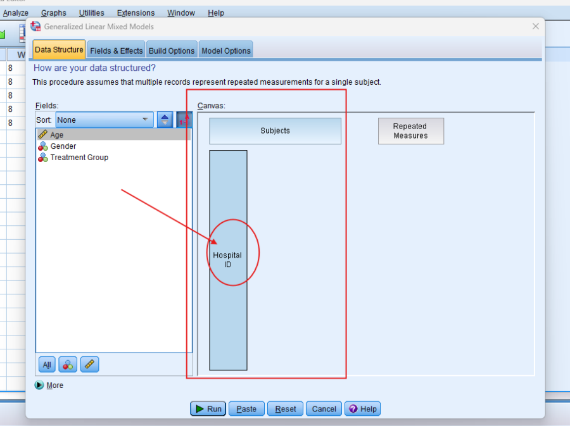
Task: Filter fields list to scale variables
Action: pos(89,365)
